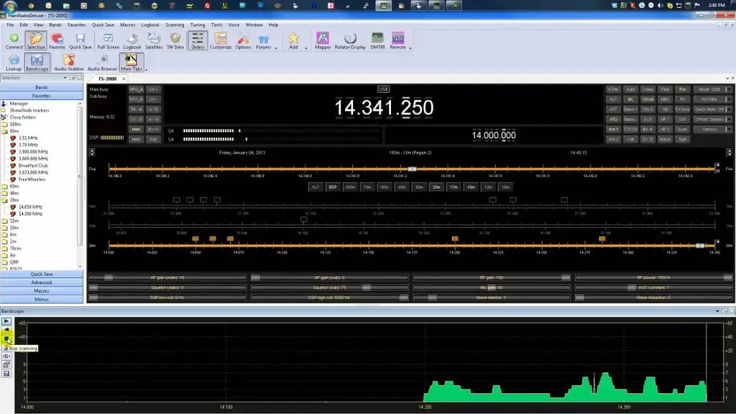Screen dimensions: 736x414
Task: Toggle the NB noise blanker button
Action: coord(665,109)
